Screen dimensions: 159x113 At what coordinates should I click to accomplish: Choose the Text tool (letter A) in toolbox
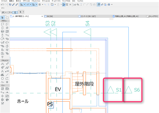2,71
